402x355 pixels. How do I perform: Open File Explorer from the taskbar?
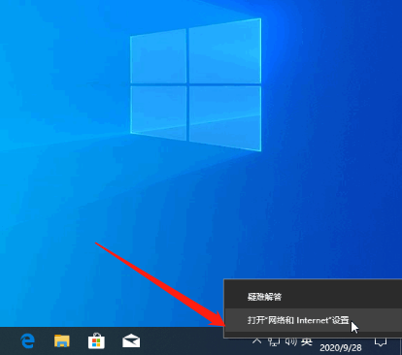[62, 341]
